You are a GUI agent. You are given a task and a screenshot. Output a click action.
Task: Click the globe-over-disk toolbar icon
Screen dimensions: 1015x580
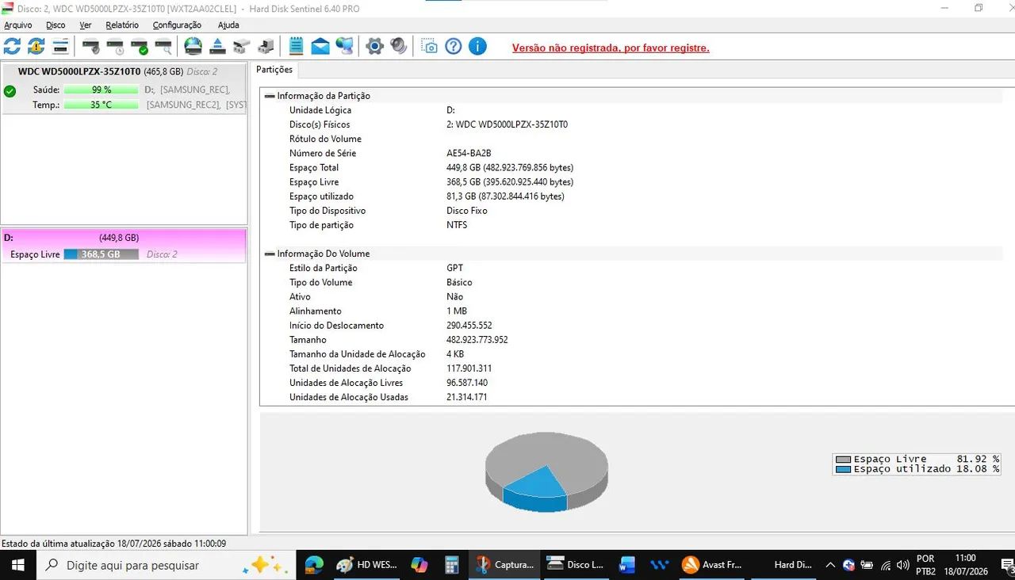tap(193, 46)
